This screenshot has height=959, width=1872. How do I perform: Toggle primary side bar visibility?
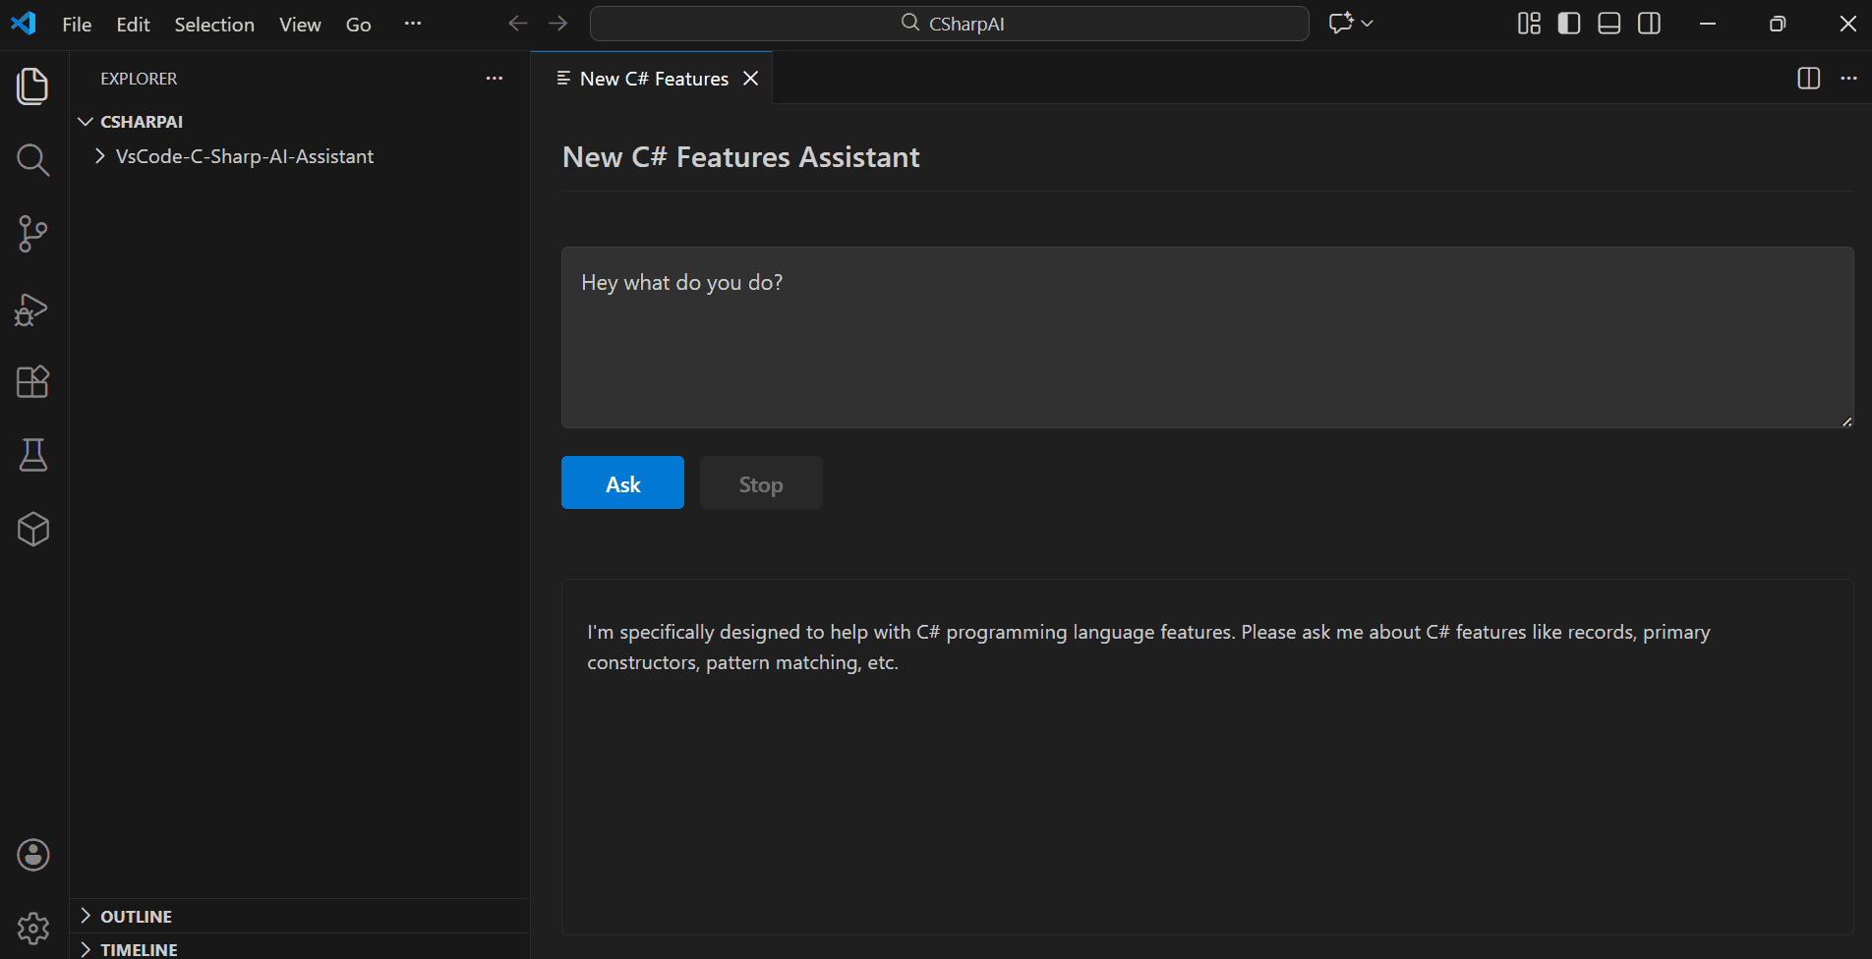(x=1569, y=24)
